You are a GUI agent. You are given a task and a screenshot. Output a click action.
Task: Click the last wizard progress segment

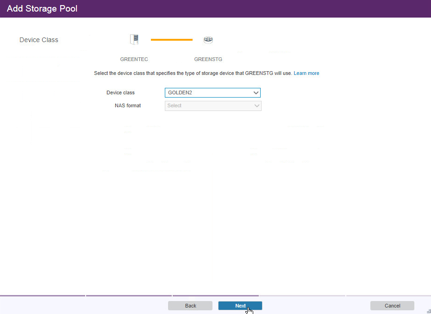click(388, 295)
